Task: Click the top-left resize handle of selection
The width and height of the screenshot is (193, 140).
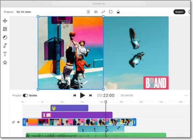Action: pos(38,16)
